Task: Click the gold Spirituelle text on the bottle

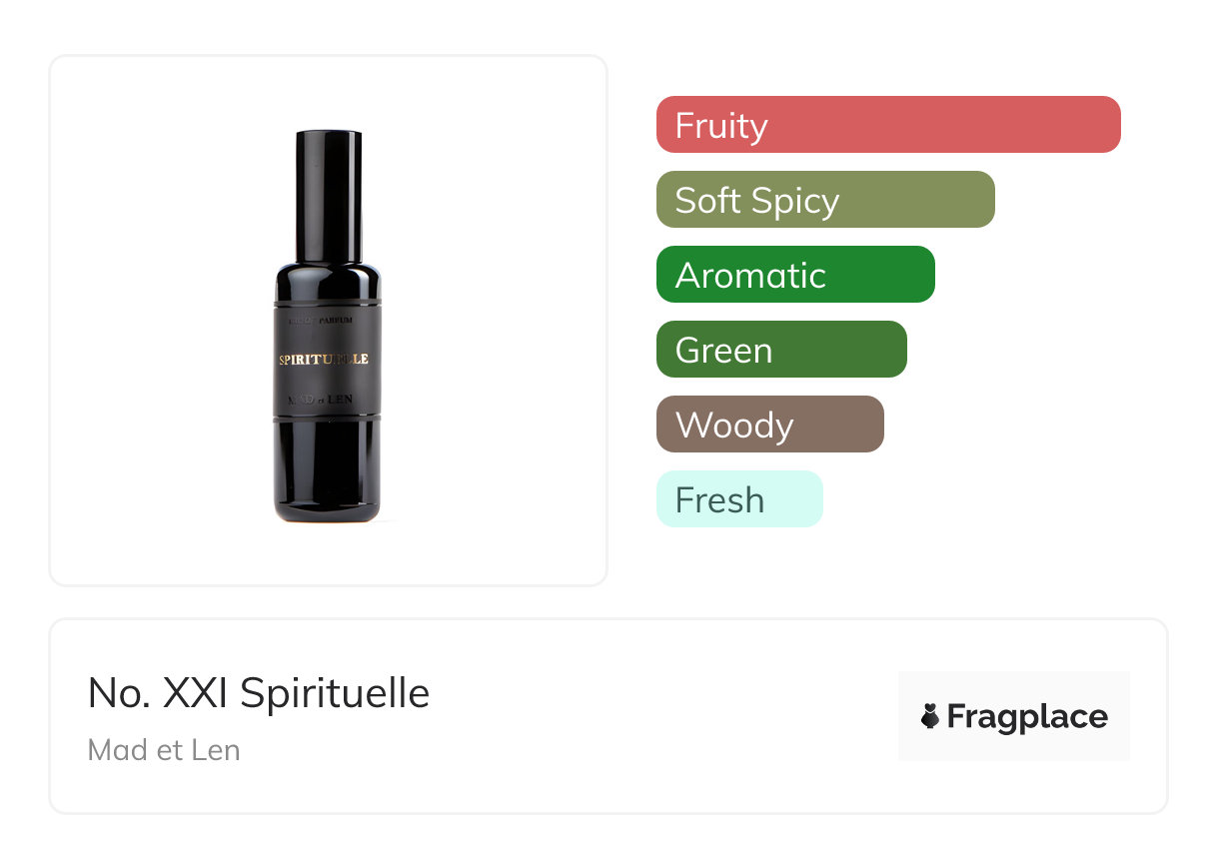Action: (x=323, y=360)
